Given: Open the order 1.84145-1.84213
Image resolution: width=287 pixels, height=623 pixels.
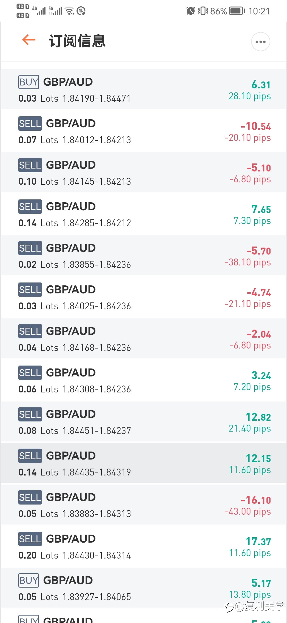Looking at the screenshot, I should [x=143, y=173].
